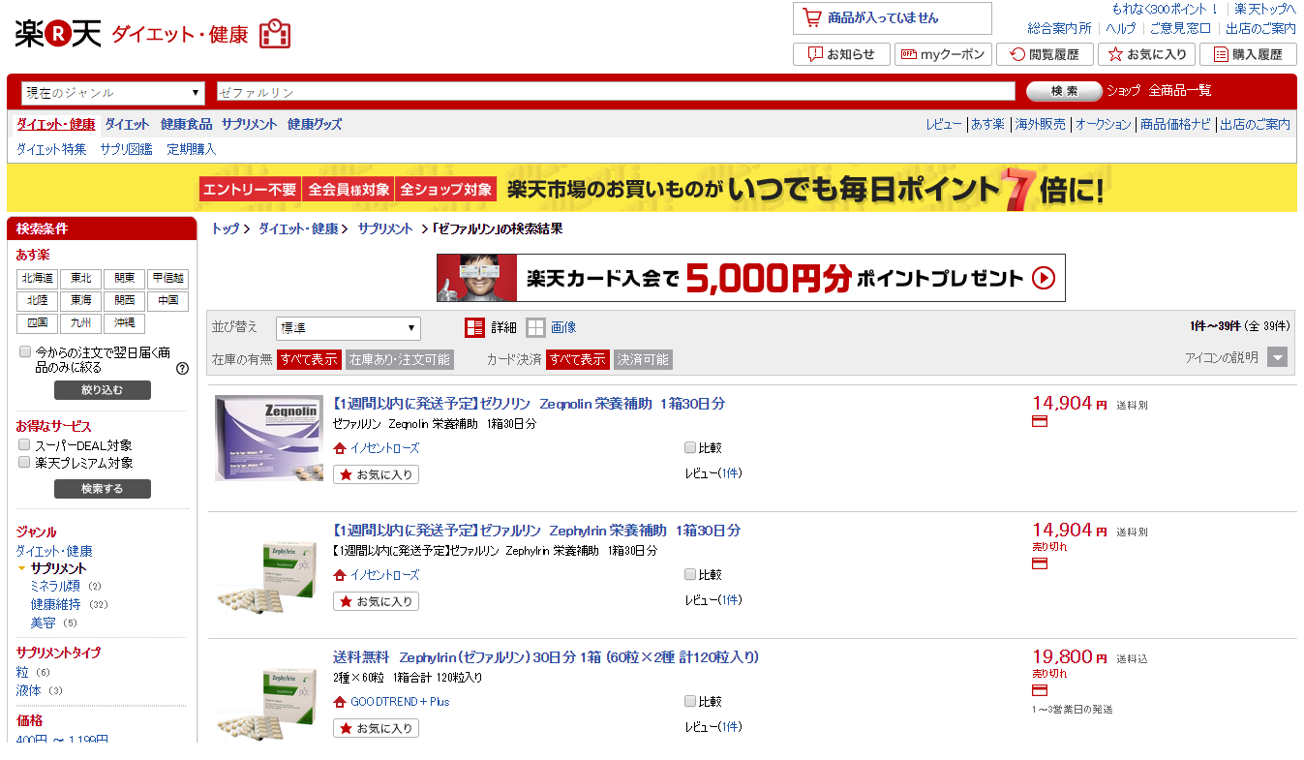The image size is (1304, 760).
Task: Open the shopping cart icon
Action: tap(811, 17)
